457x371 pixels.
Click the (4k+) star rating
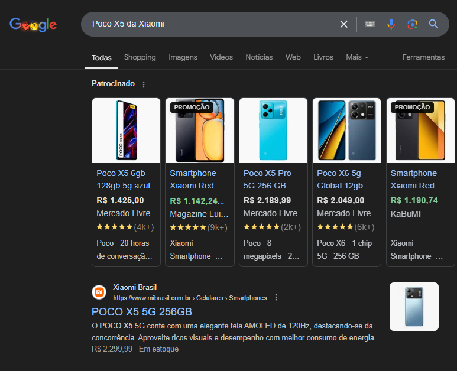coord(125,227)
